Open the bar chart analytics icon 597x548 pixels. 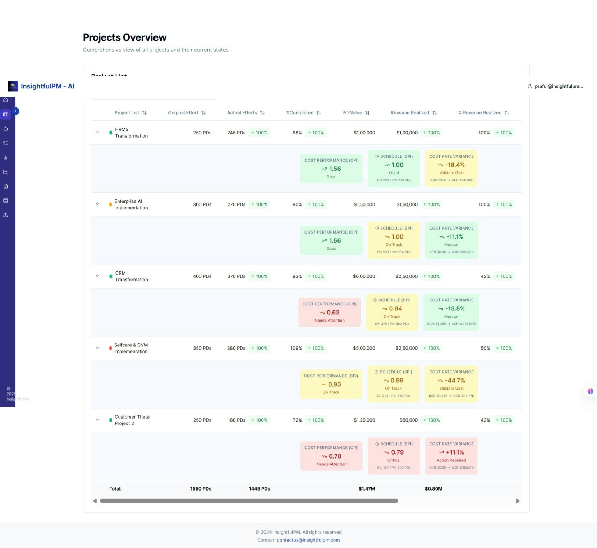tap(6, 157)
